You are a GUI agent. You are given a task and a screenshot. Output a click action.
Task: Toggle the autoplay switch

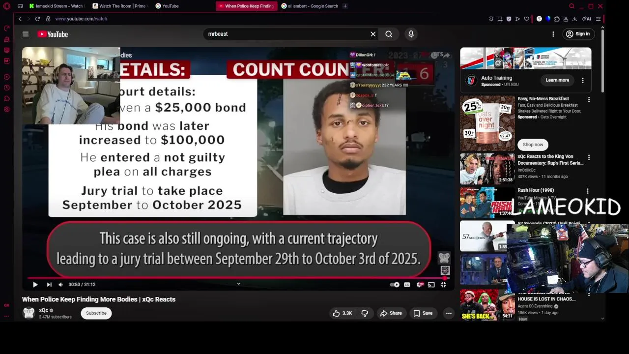(395, 284)
